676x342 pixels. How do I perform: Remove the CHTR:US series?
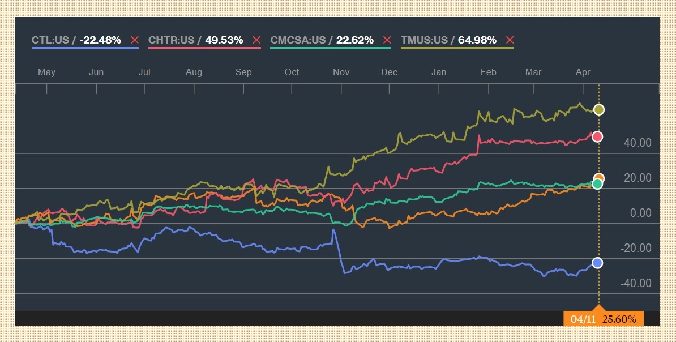[x=256, y=40]
